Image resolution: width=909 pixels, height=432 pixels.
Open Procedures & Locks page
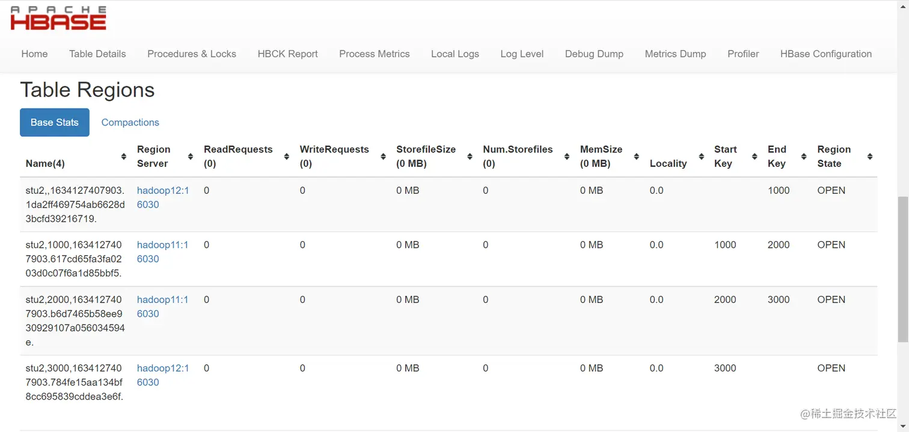[192, 54]
